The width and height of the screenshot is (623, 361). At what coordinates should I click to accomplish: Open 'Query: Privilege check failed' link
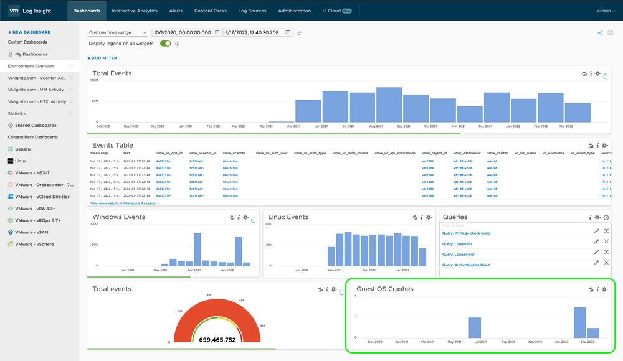[466, 233]
